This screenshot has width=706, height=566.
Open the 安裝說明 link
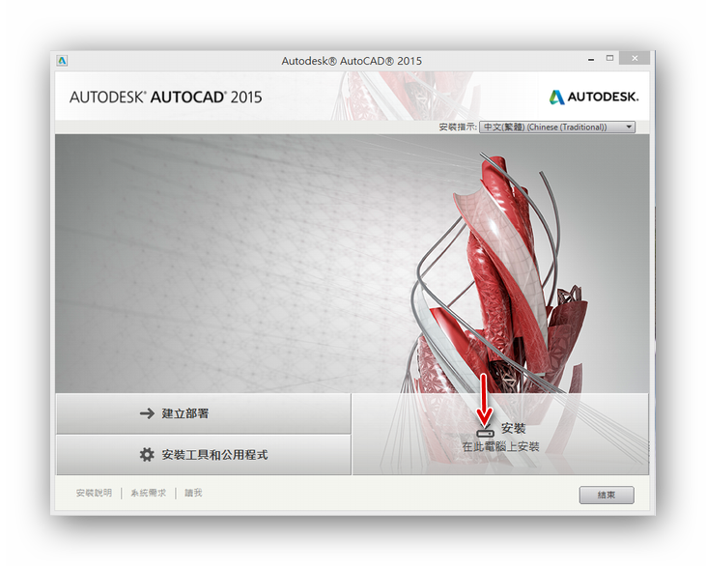(94, 493)
